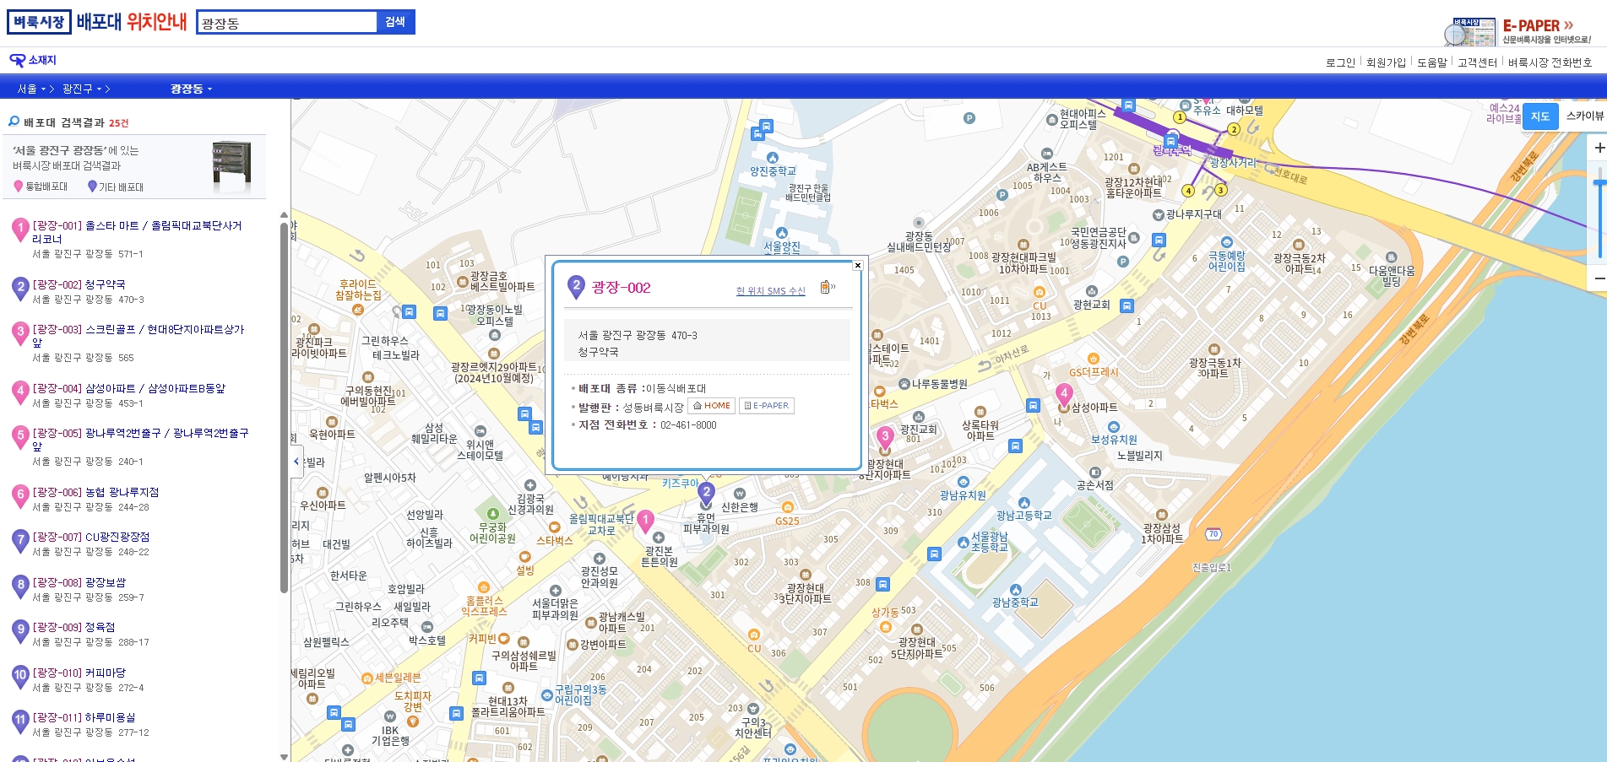The width and height of the screenshot is (1607, 762).
Task: Click the 로그인 link
Action: (x=1340, y=62)
